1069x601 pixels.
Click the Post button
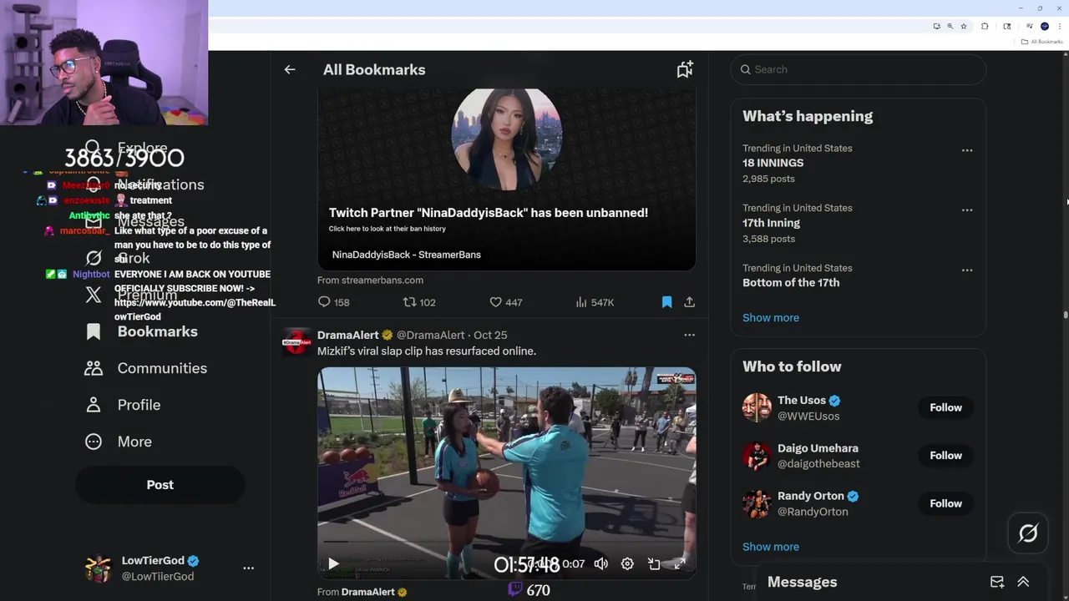click(160, 485)
